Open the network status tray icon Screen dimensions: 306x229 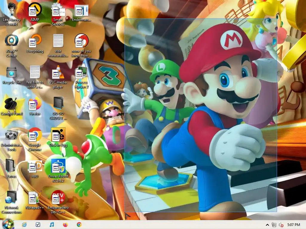point(274,225)
